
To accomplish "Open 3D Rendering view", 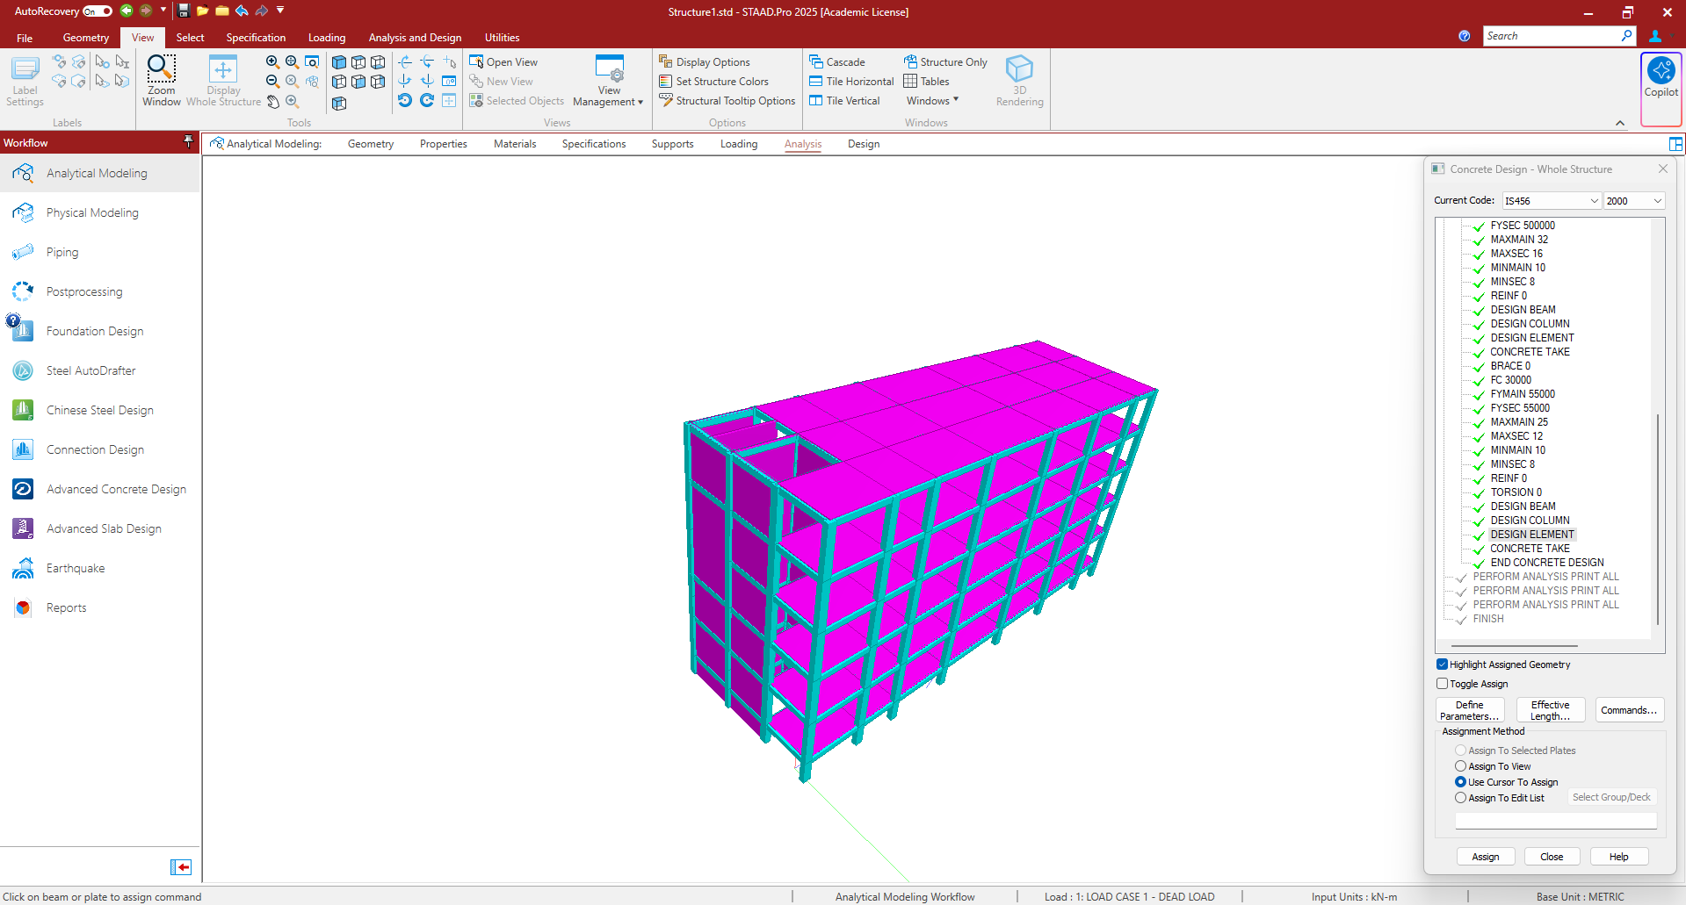I will 1019,80.
